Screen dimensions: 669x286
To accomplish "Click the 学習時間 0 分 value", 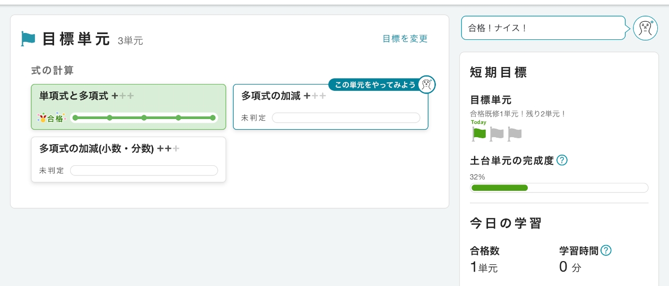I will (570, 267).
